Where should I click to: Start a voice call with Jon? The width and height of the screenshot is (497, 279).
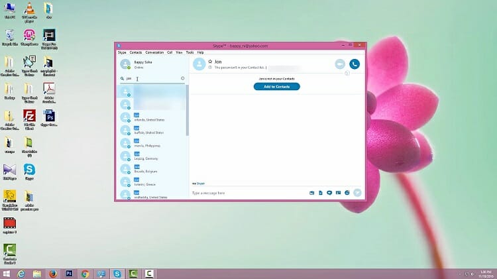355,64
